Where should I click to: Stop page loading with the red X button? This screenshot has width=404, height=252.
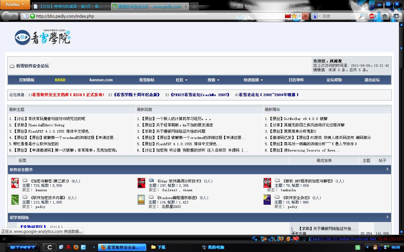305,16
